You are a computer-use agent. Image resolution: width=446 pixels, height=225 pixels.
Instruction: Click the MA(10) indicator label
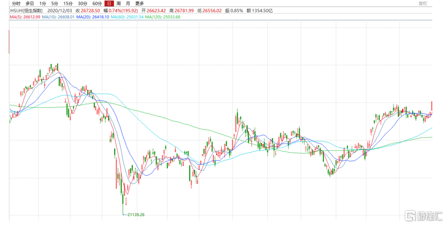tap(59, 17)
